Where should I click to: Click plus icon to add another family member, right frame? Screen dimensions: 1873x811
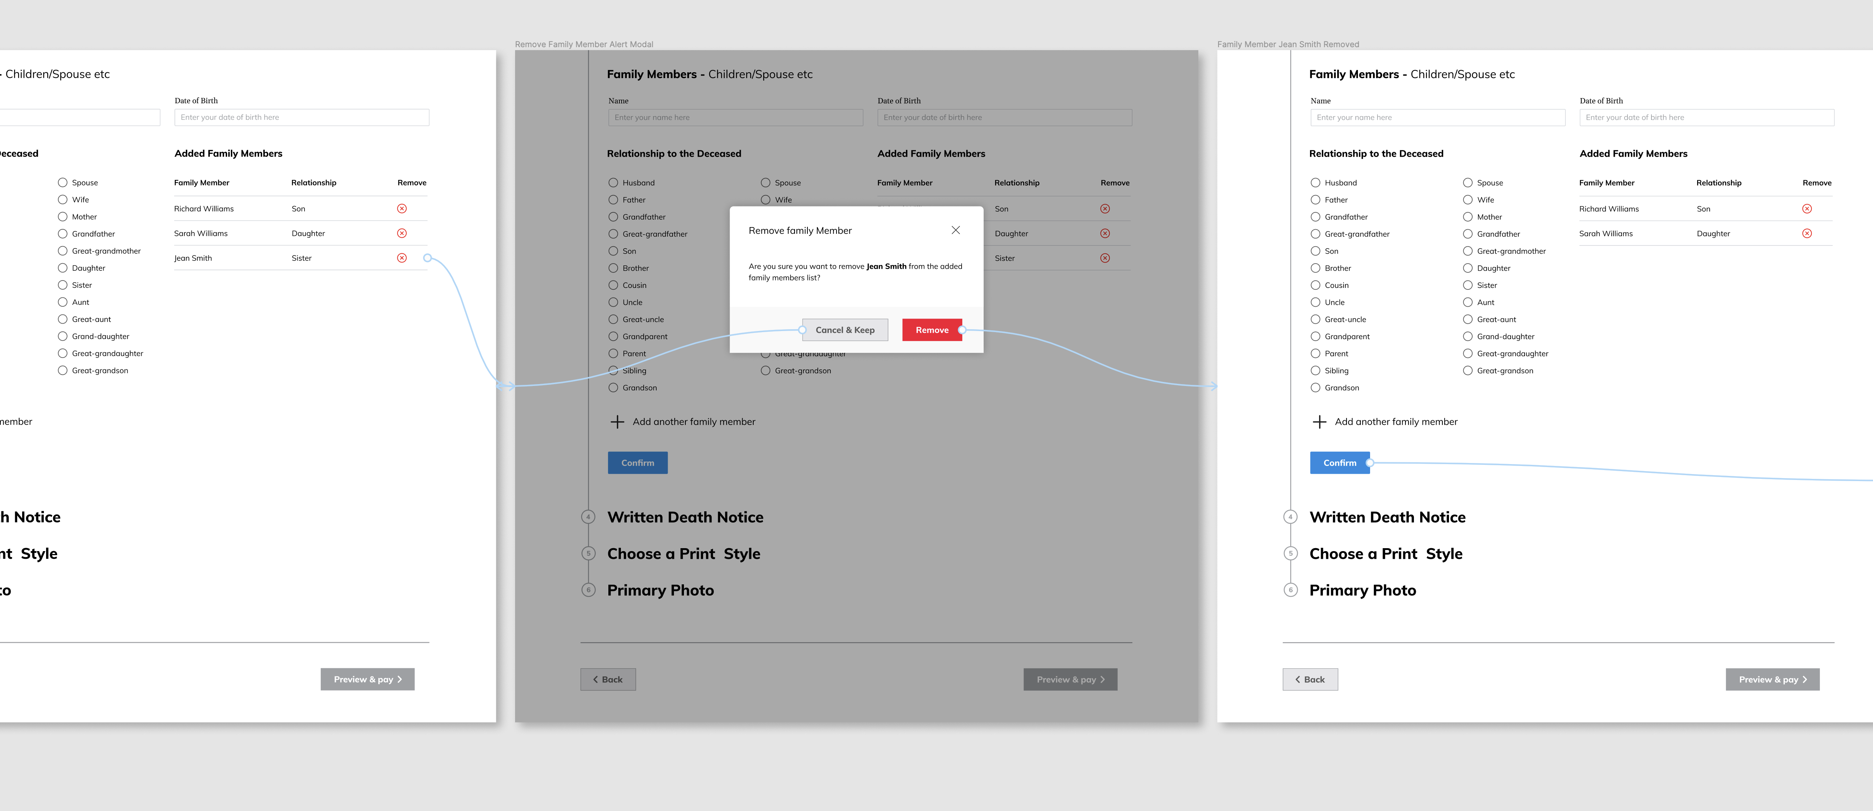[x=1319, y=421]
